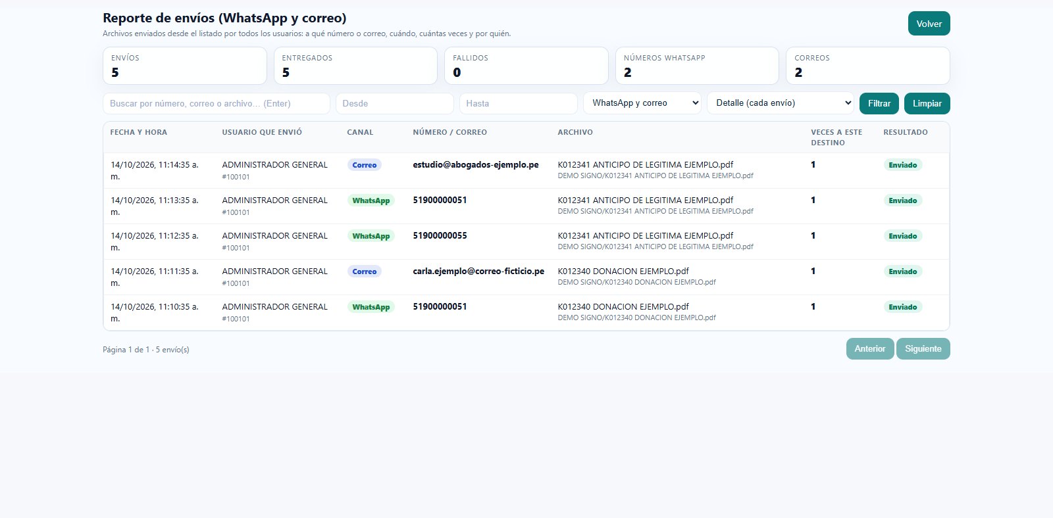Click the Enviado badge in the 11:14:35 row

pyautogui.click(x=903, y=165)
